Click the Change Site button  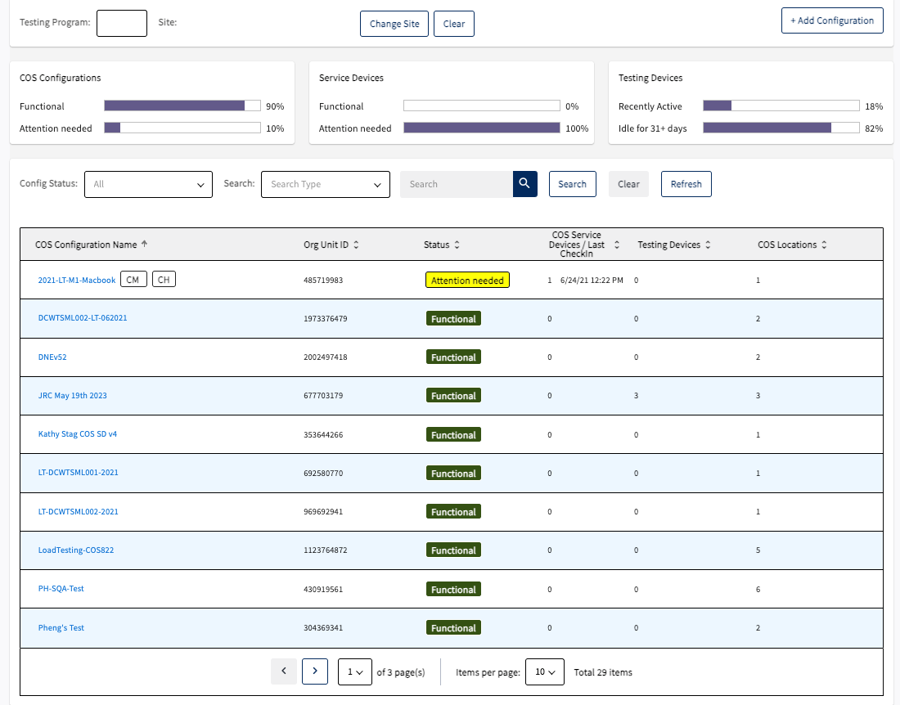point(394,23)
